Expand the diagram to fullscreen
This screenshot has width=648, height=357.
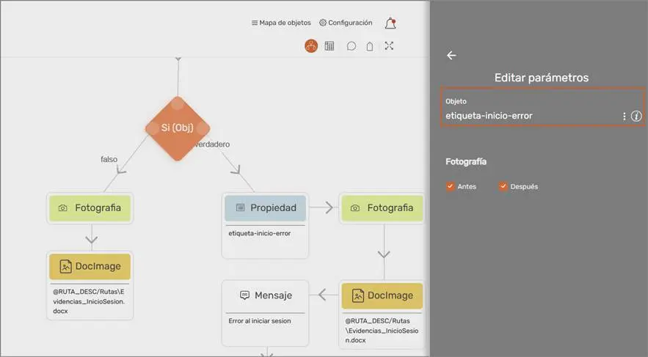(x=389, y=46)
